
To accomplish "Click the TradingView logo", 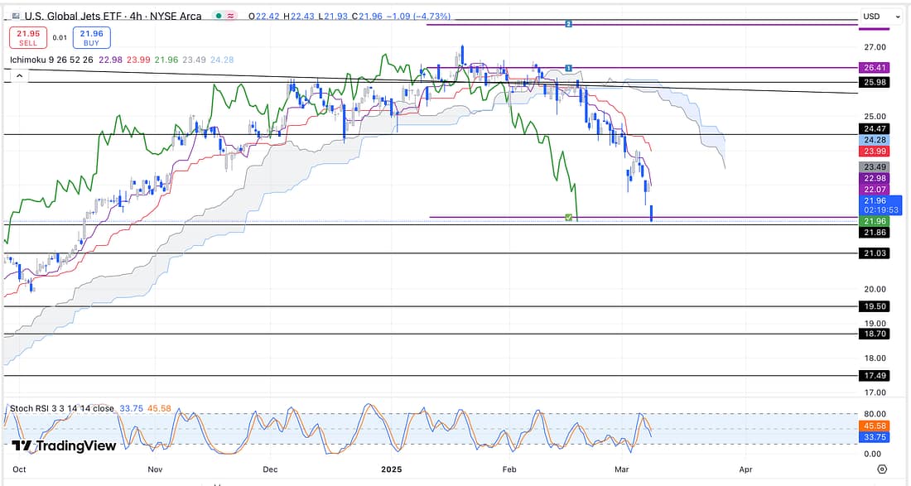I will pos(64,446).
